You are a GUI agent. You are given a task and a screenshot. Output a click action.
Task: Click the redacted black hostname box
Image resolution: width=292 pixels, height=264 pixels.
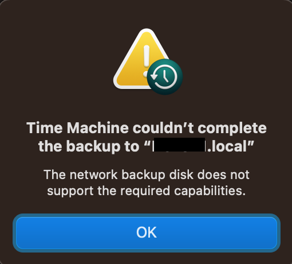[180, 145]
